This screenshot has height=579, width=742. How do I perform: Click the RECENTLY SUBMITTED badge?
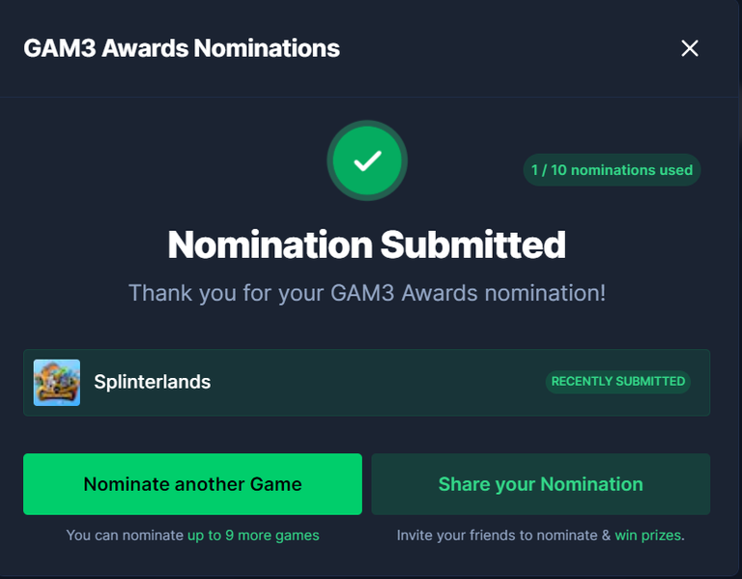pyautogui.click(x=618, y=382)
